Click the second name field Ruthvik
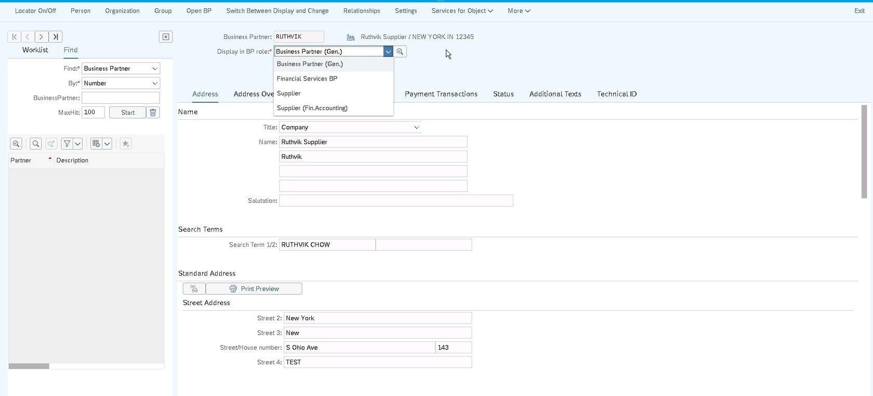The width and height of the screenshot is (873, 396). [373, 157]
